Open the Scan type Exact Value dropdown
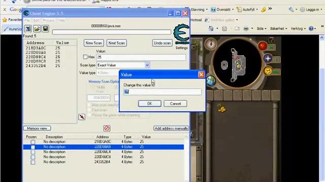Viewport: 325px width, 182px height. (147, 65)
